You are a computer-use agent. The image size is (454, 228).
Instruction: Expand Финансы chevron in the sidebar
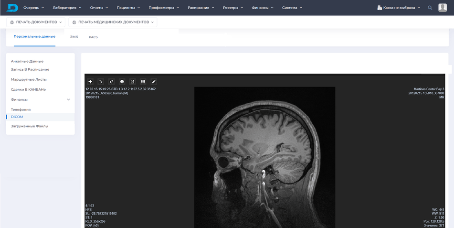point(69,99)
